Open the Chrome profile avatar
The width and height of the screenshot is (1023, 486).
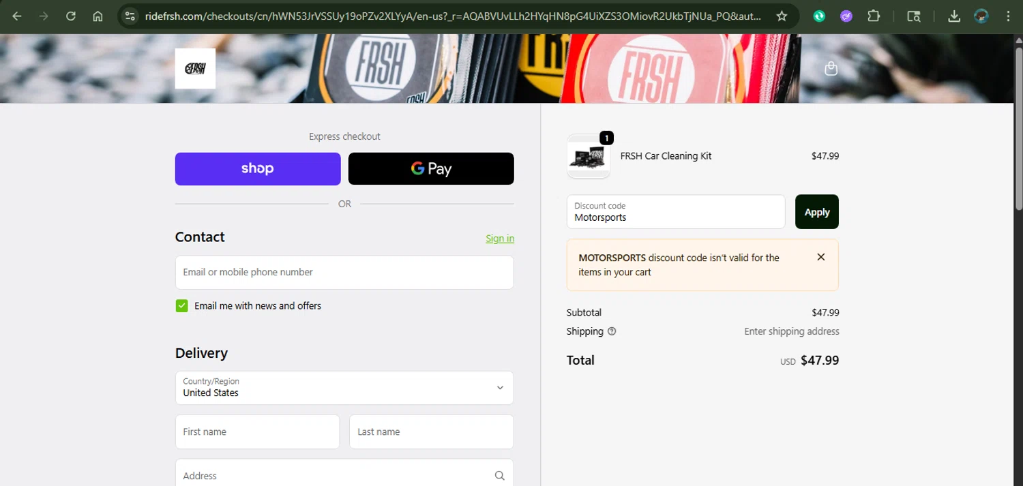tap(981, 16)
